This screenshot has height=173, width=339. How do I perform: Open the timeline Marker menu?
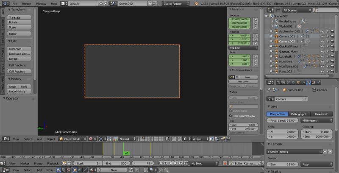tap(25, 164)
